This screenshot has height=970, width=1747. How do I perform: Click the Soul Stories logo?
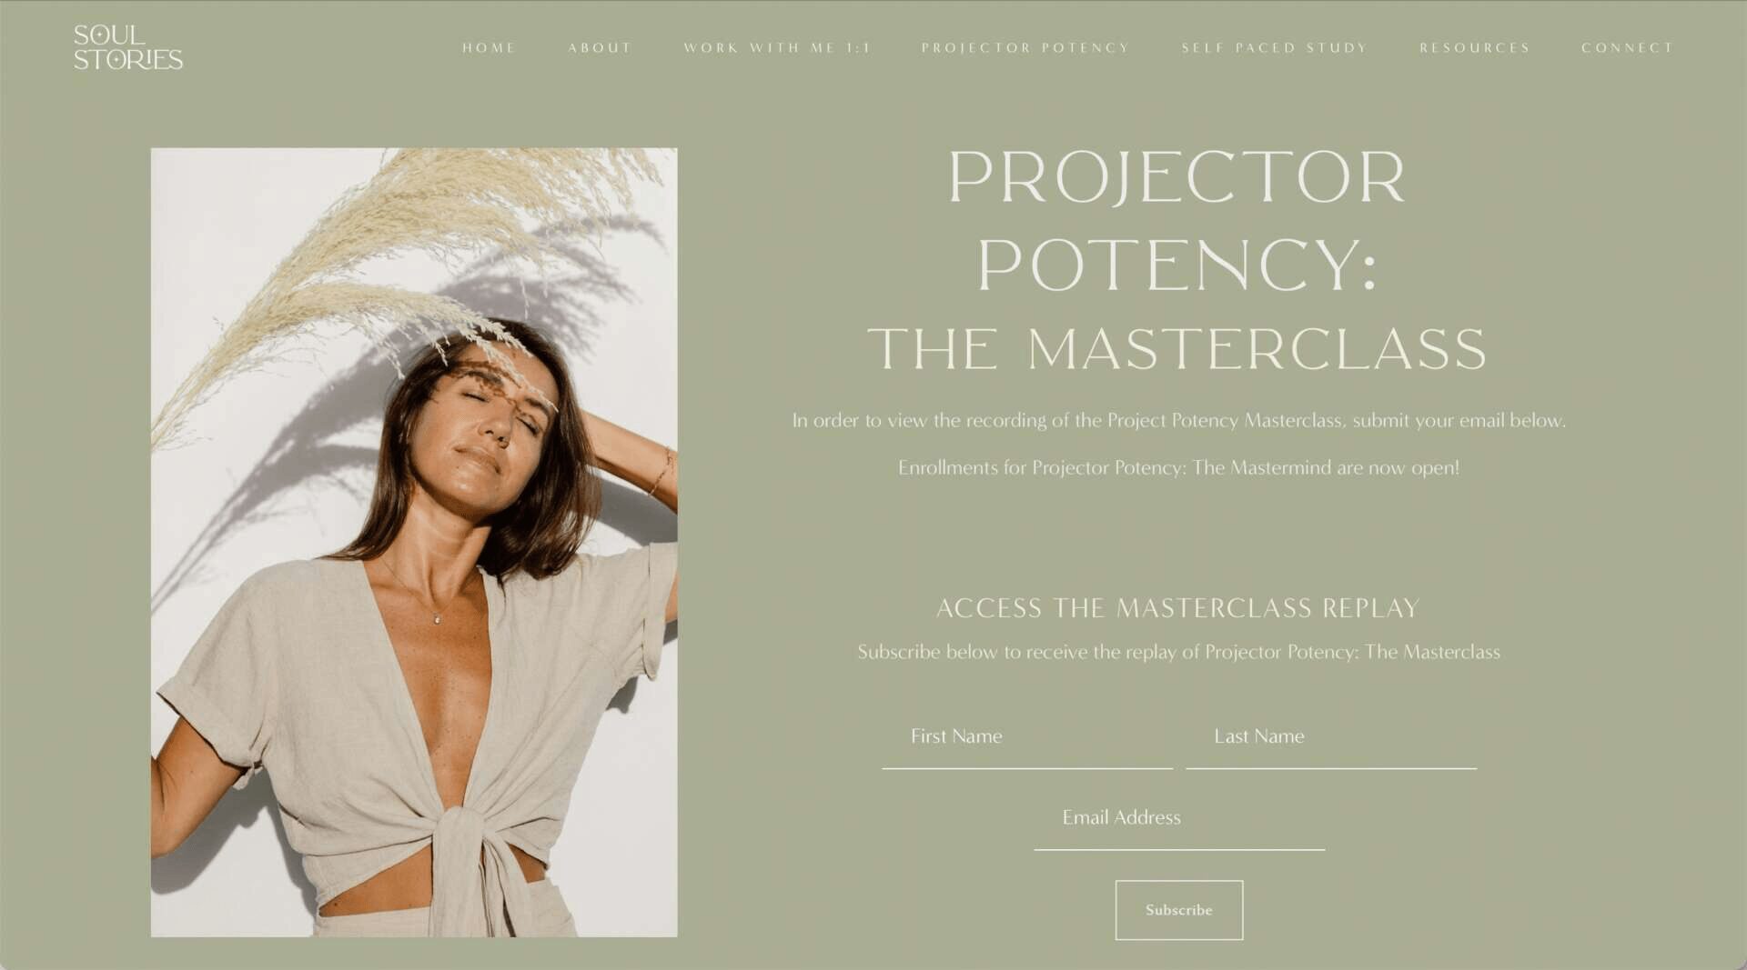(x=128, y=47)
